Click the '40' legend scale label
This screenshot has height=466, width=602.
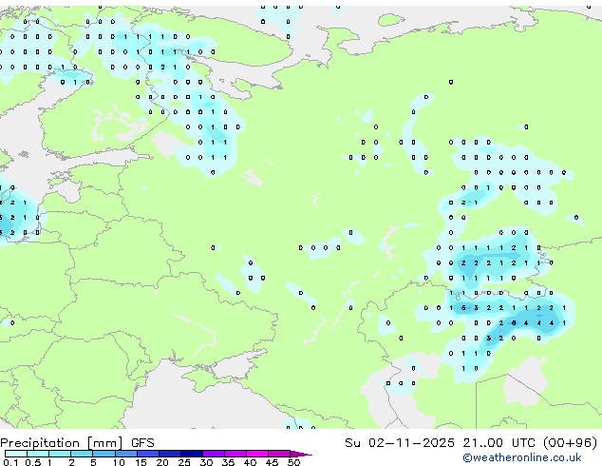251,462
